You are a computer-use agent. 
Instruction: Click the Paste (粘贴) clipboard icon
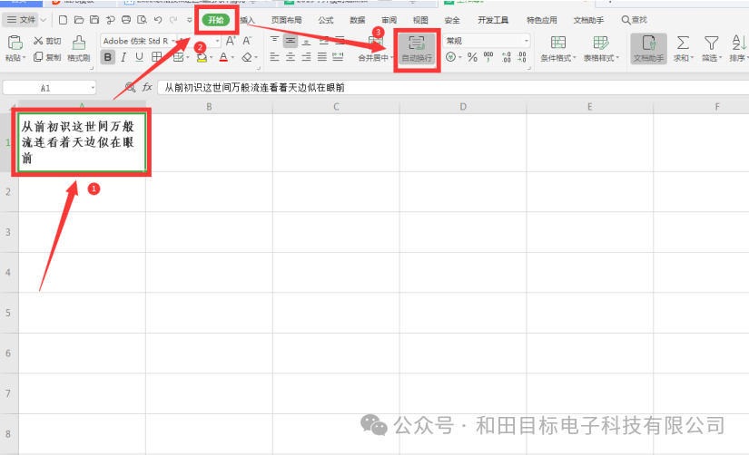tap(15, 43)
